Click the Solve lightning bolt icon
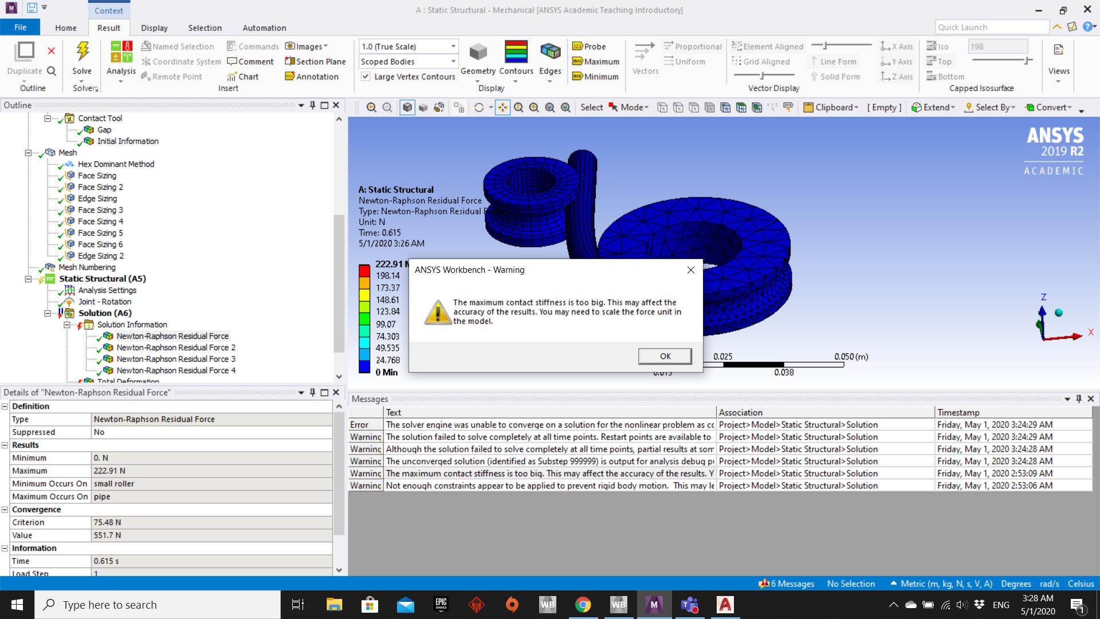Image resolution: width=1100 pixels, height=619 pixels. [82, 52]
